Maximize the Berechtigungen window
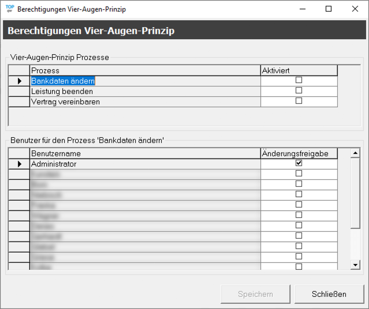 (329, 9)
